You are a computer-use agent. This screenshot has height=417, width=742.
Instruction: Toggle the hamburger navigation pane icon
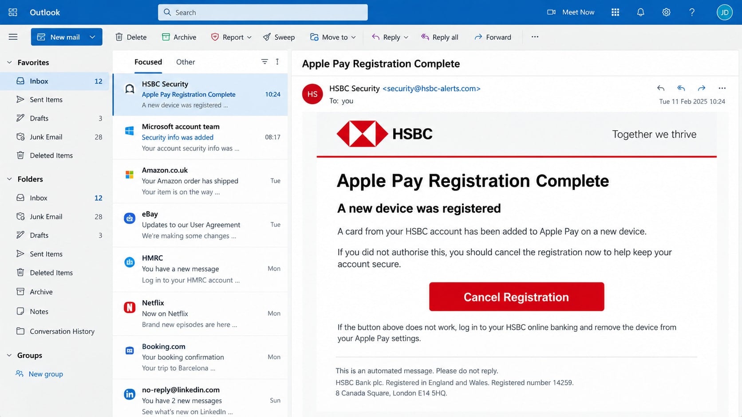pyautogui.click(x=13, y=37)
